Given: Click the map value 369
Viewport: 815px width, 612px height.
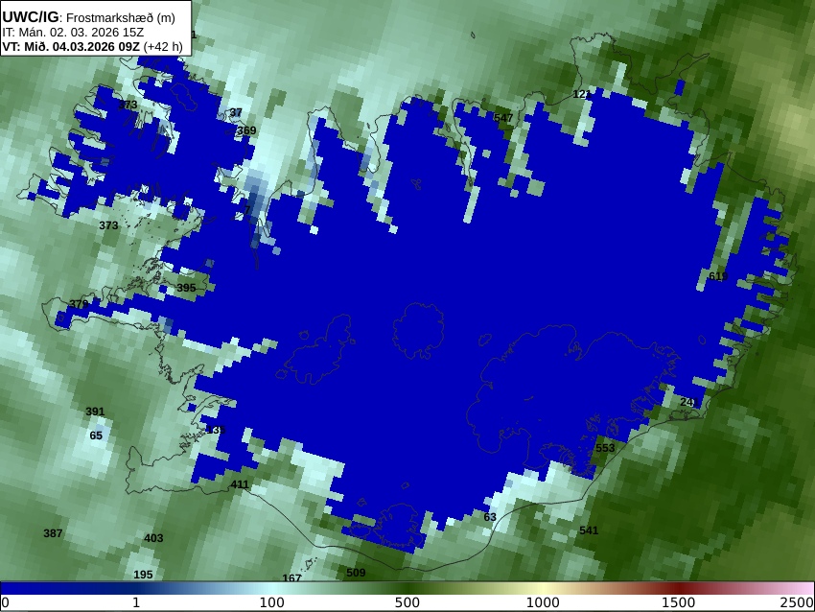Looking at the screenshot, I should 246,130.
